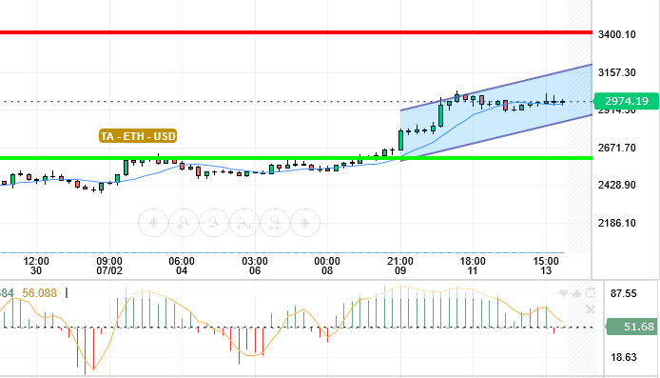Viewport: 660px width, 378px height.
Task: Click the 00:00 08 time axis label
Action: (x=327, y=266)
